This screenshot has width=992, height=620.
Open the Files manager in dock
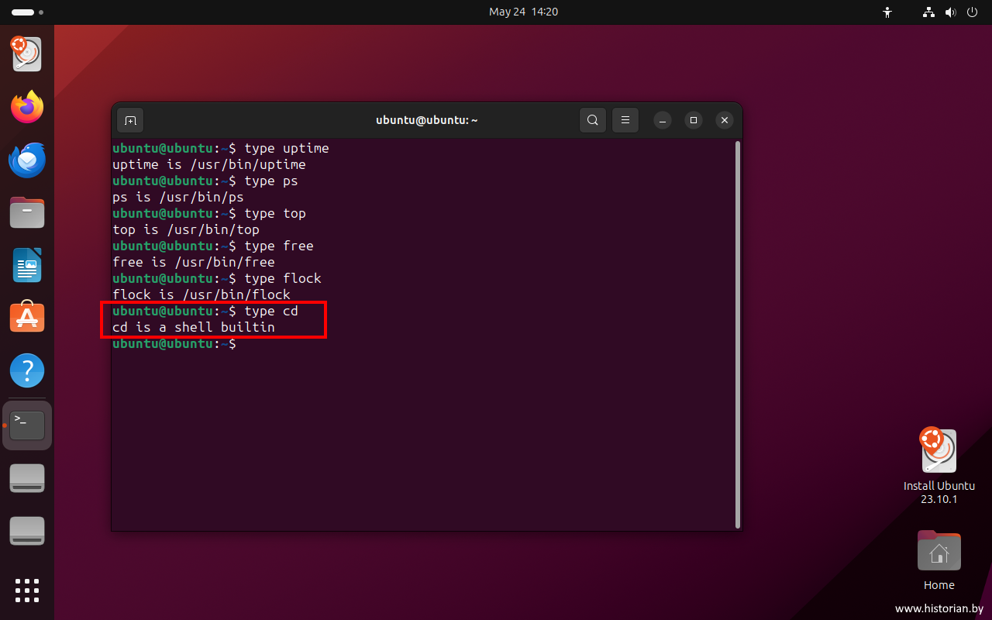pos(27,212)
